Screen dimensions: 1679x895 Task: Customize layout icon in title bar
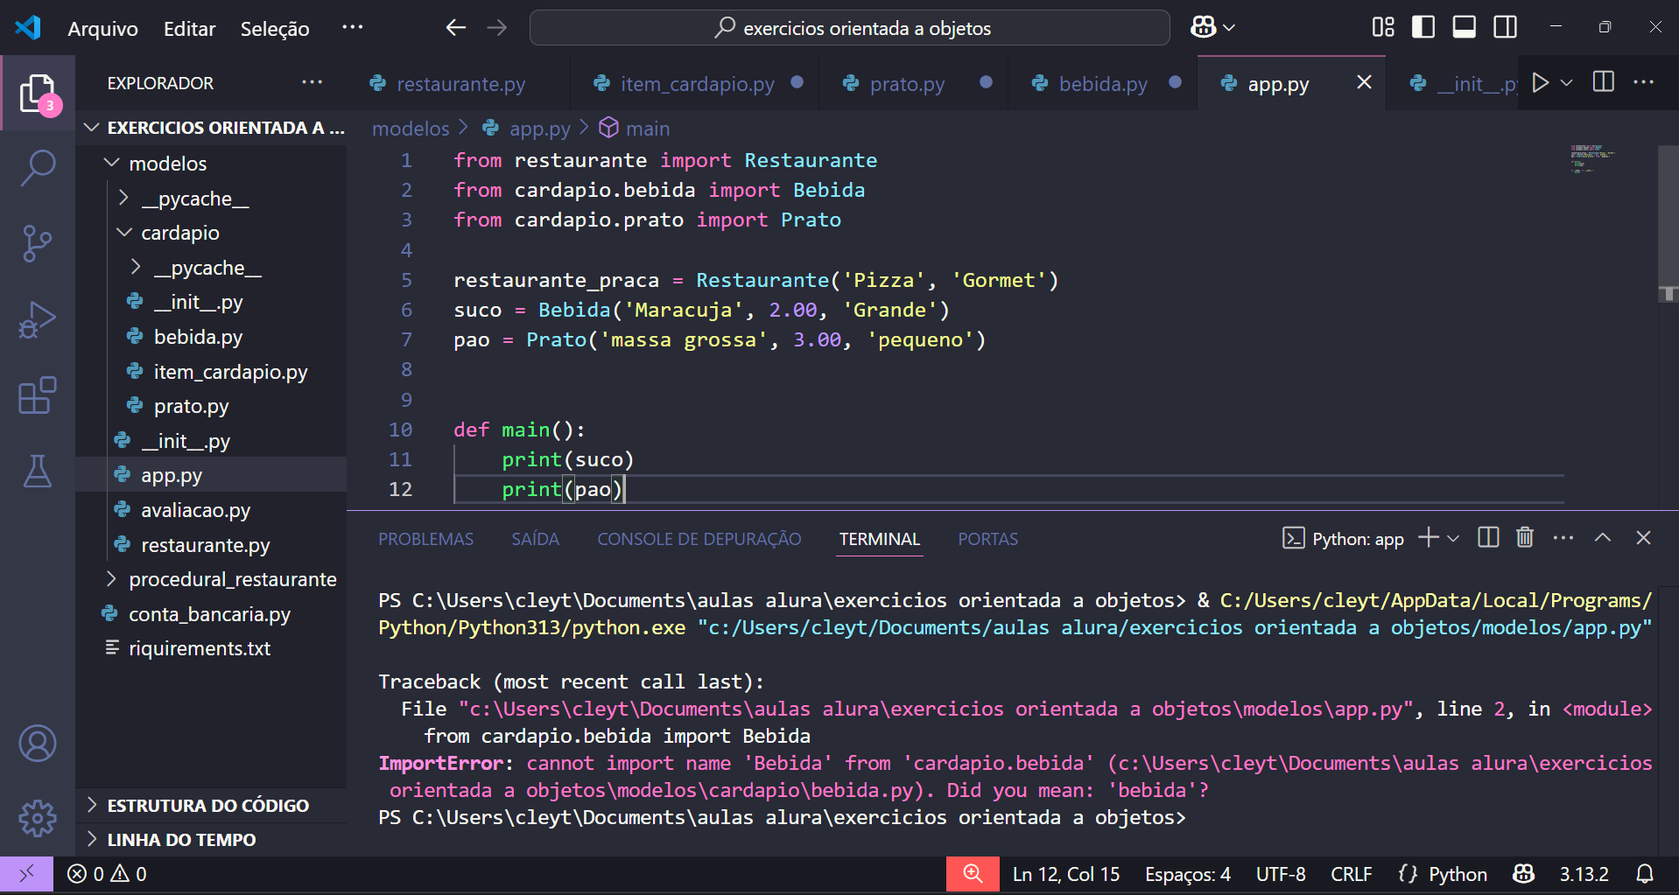click(1383, 27)
